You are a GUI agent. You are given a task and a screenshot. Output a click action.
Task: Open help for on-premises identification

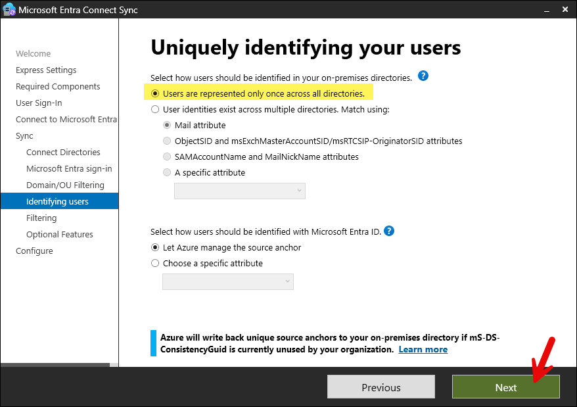pyautogui.click(x=423, y=76)
